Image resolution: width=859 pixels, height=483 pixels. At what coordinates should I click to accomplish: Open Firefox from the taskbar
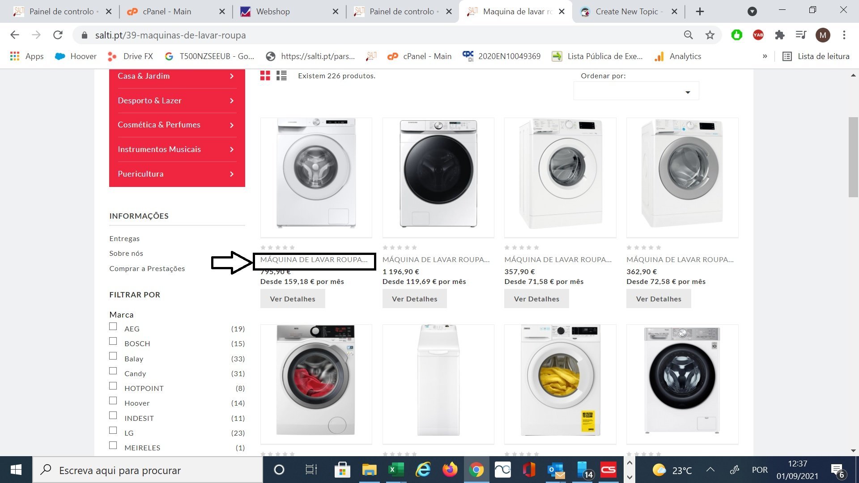450,470
